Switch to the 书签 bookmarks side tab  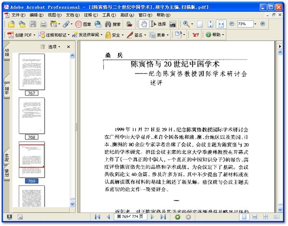tap(7, 90)
